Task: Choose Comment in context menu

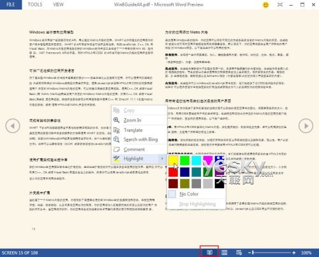Action: (139, 149)
